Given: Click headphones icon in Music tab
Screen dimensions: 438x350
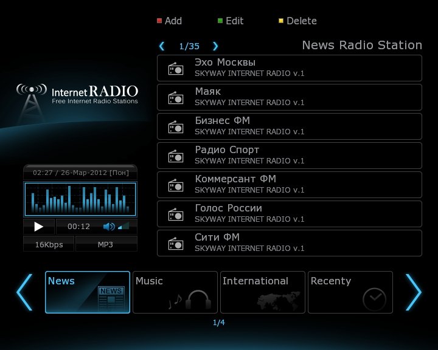Looking at the screenshot, I should [198, 300].
